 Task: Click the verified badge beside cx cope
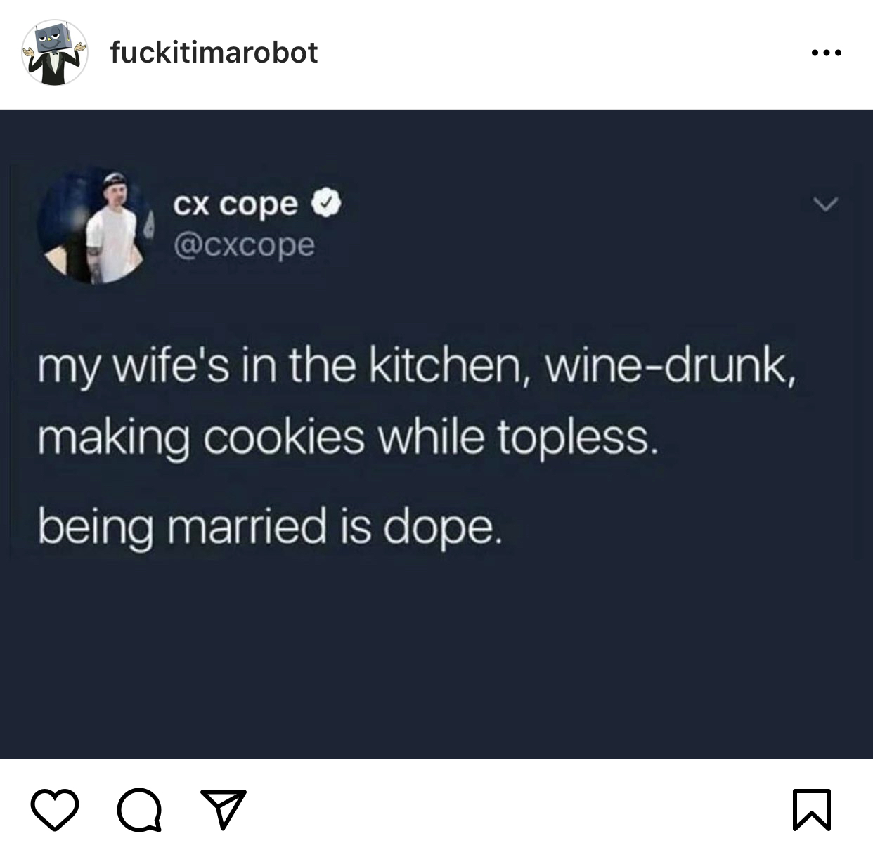pyautogui.click(x=325, y=203)
